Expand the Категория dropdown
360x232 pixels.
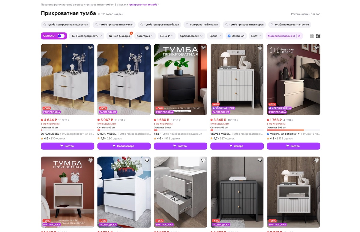145,36
